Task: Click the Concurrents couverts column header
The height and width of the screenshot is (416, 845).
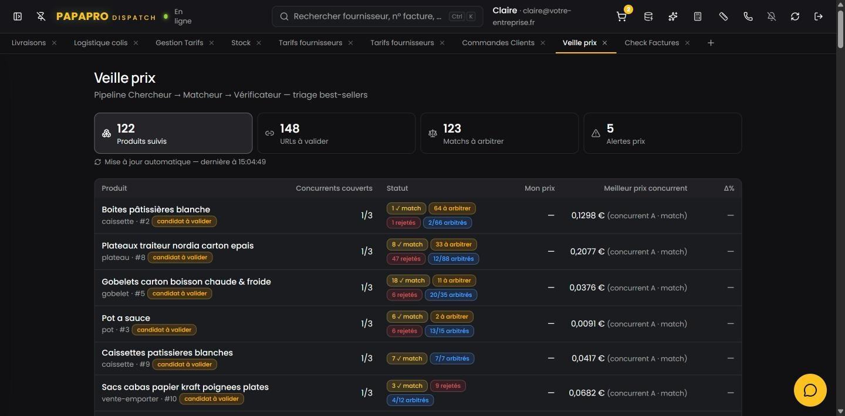Action: (334, 188)
